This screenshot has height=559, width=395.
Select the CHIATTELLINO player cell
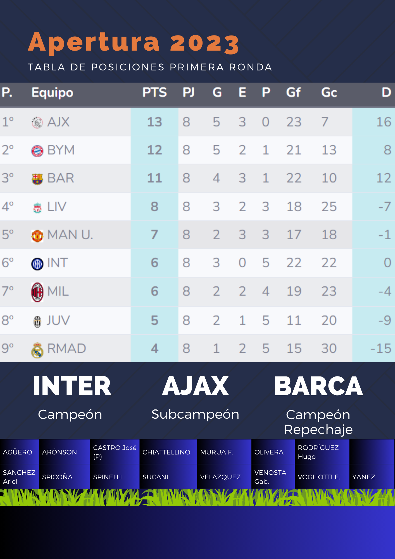click(166, 452)
